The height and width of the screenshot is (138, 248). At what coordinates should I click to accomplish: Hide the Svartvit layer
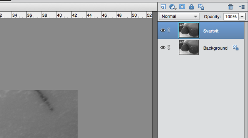click(163, 30)
